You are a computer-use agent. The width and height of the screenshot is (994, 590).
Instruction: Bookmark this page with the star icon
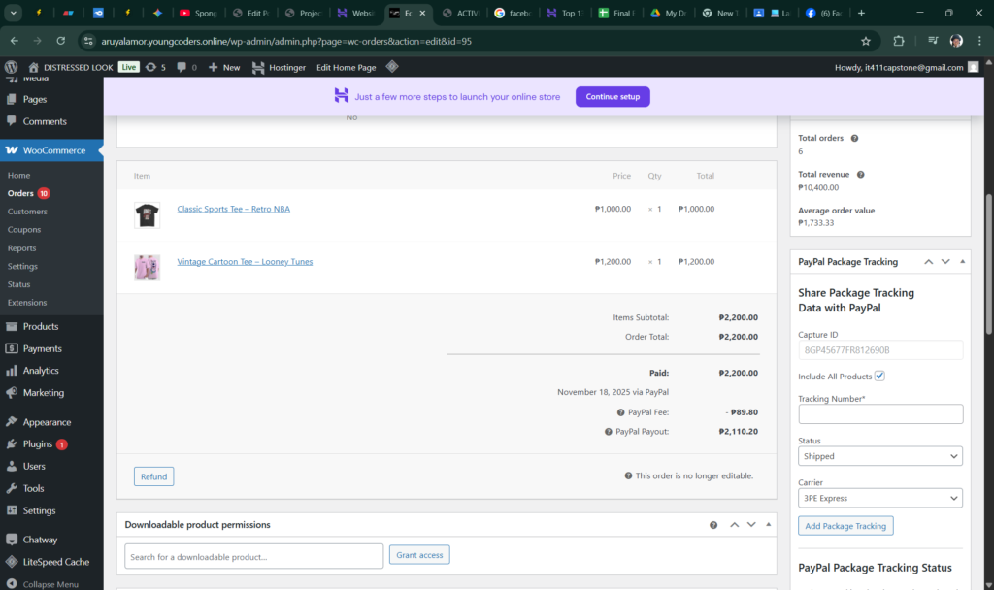(865, 42)
